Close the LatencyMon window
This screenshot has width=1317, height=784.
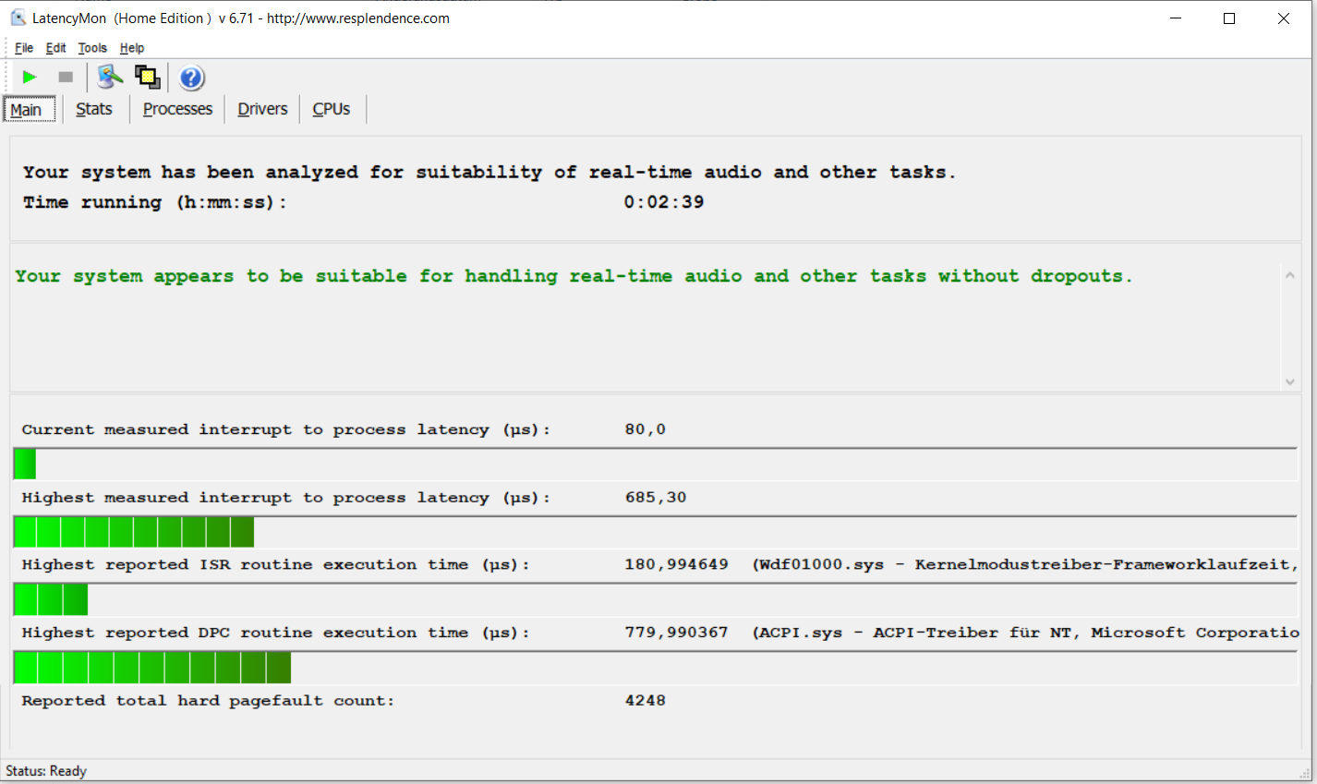pos(1284,18)
